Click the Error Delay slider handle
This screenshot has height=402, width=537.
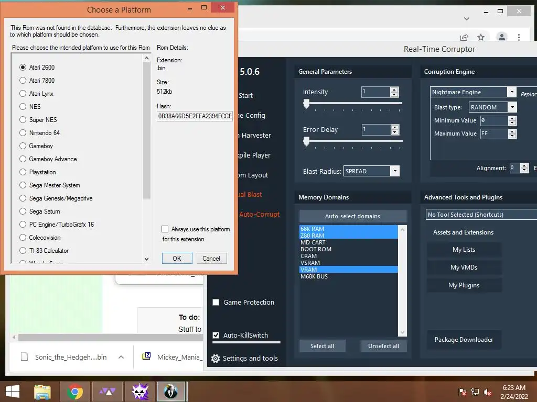coord(306,141)
